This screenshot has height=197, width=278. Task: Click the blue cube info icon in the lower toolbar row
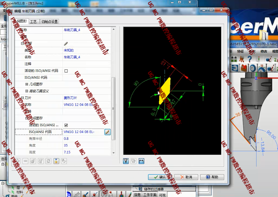pyautogui.click(x=271, y=68)
